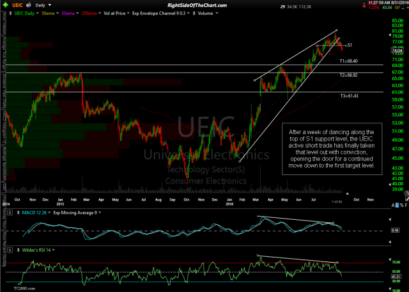Open Exp Envelope Channel 9 0.3 dropdown

point(189,13)
